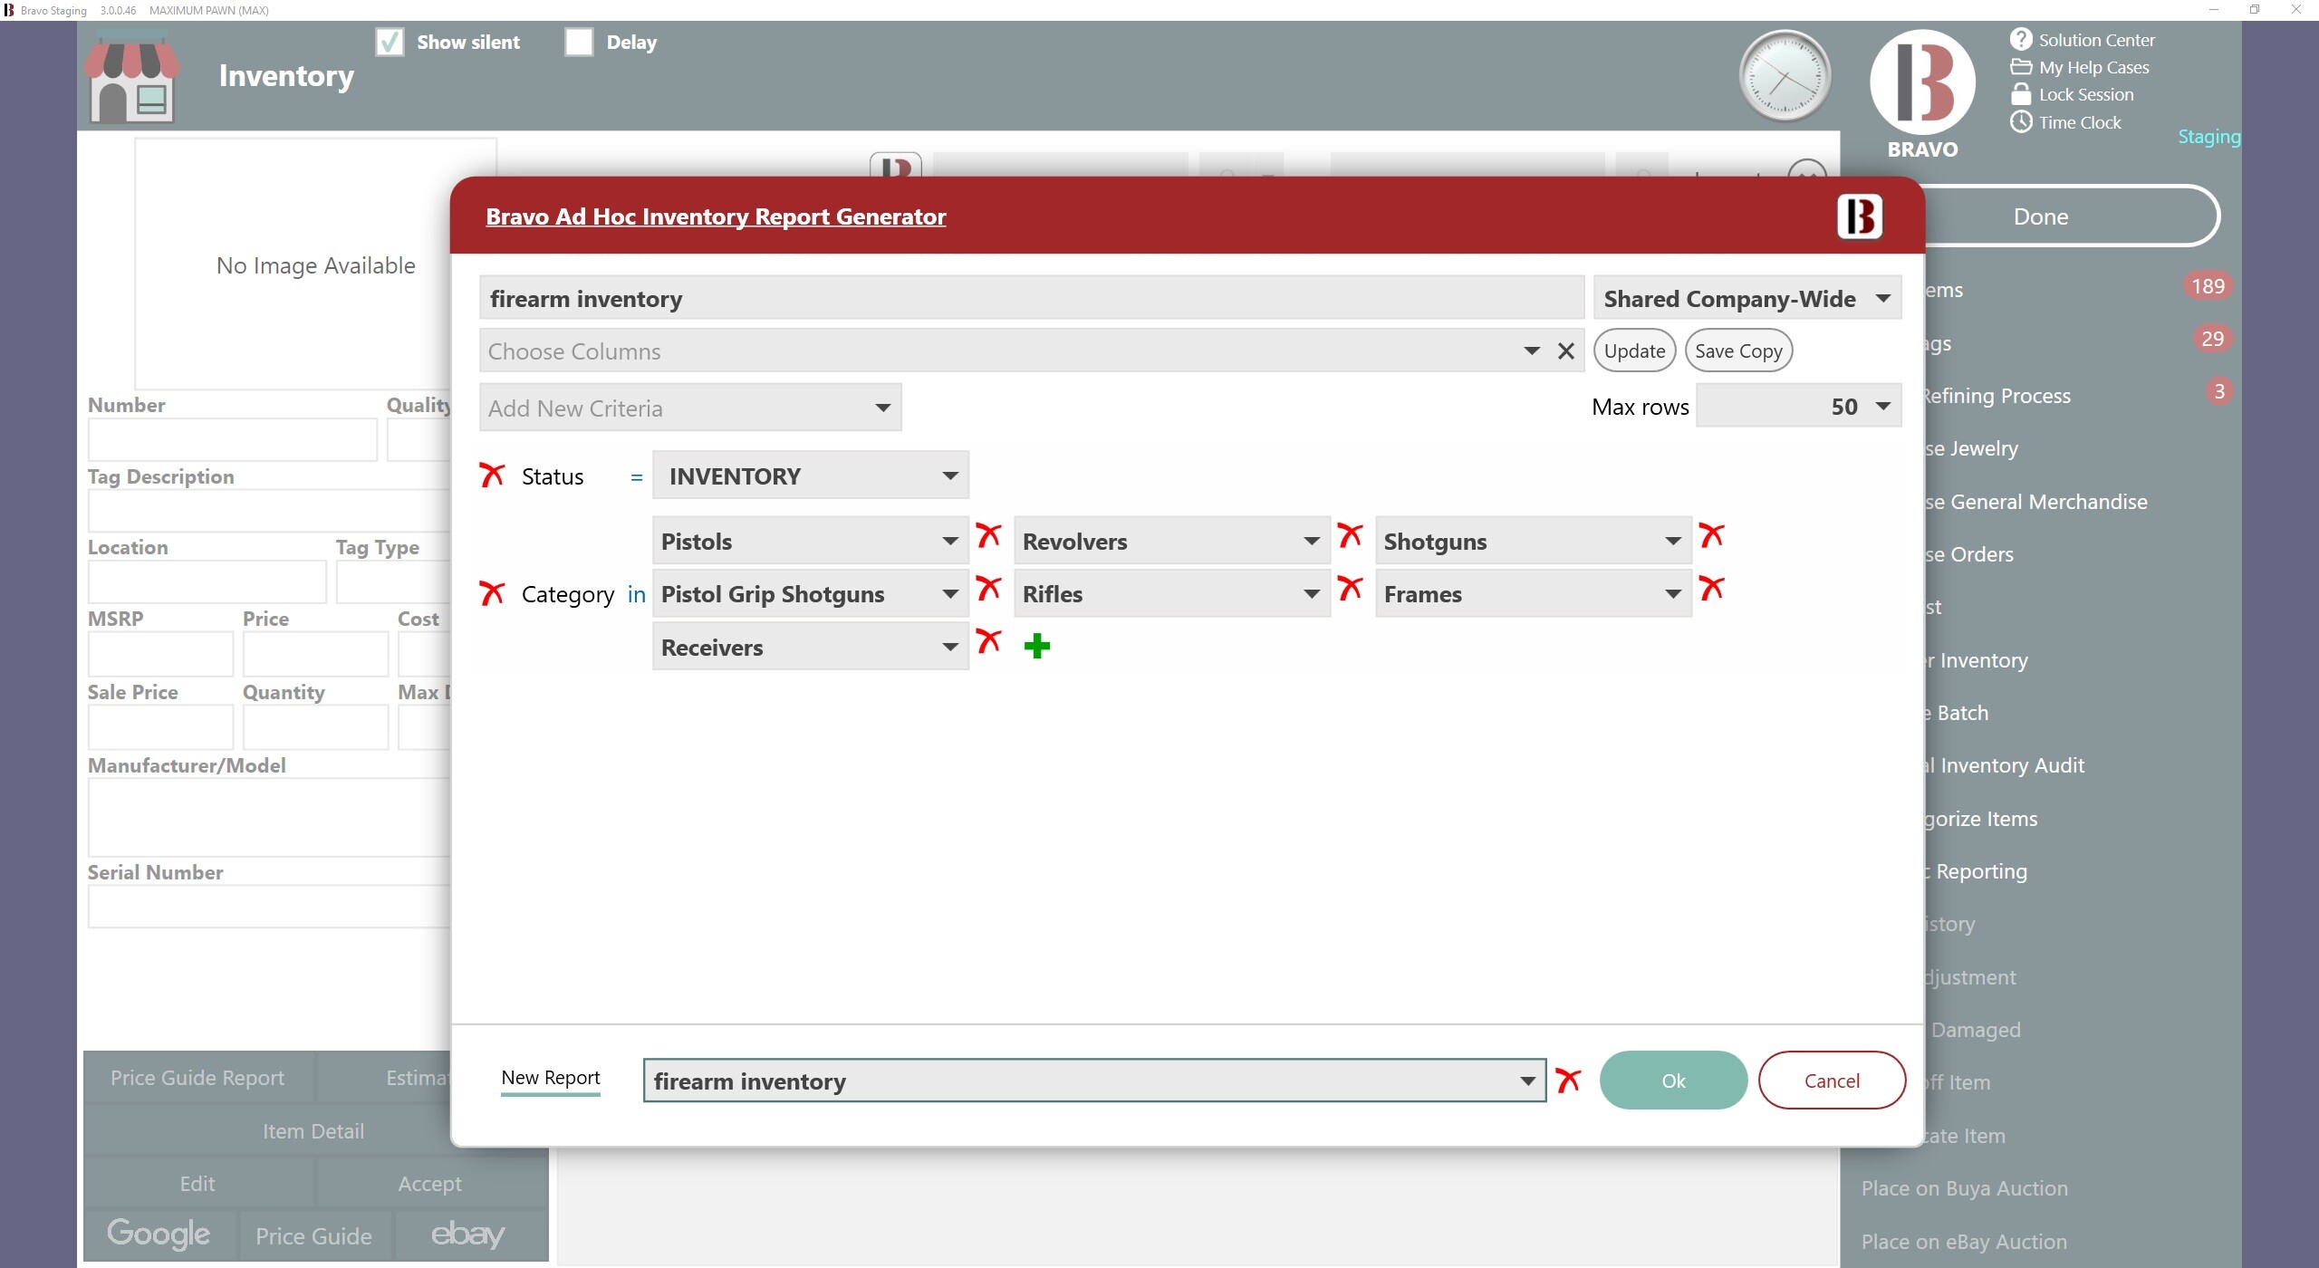The image size is (2319, 1268).
Task: Open the Shotguns category dropdown
Action: tap(1533, 541)
